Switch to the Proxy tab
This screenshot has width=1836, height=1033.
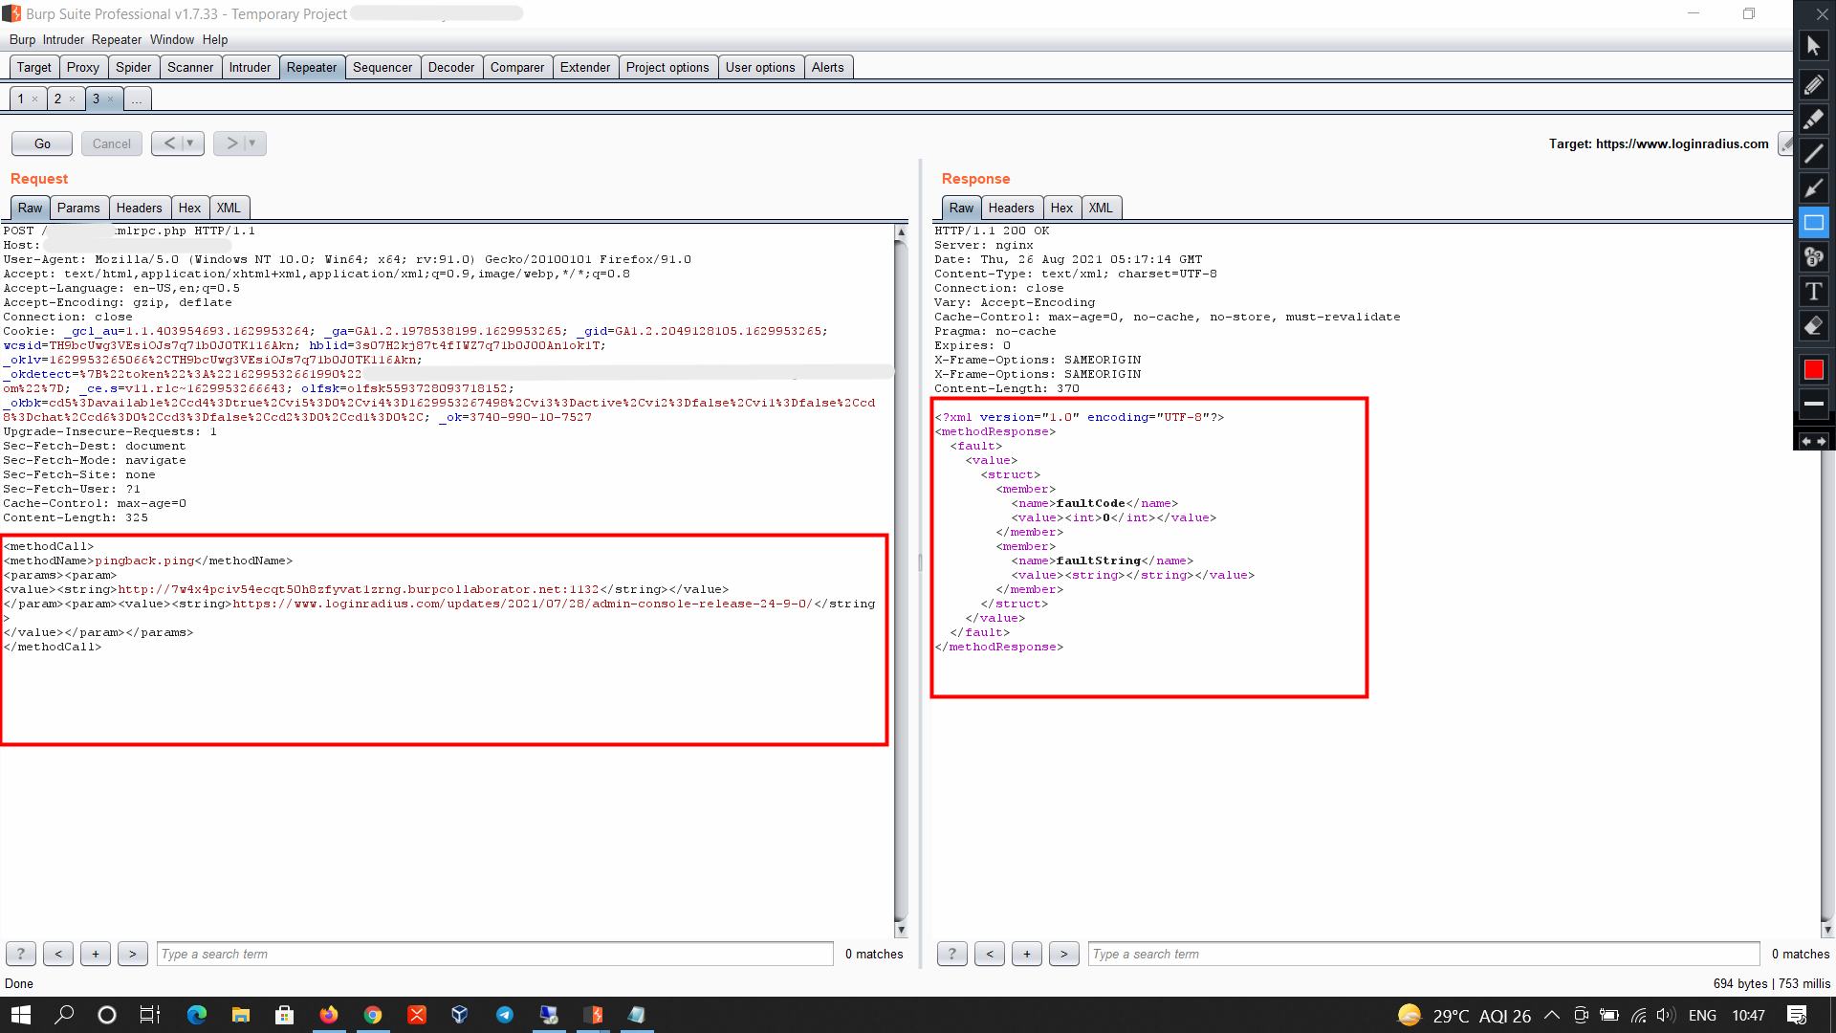click(83, 67)
